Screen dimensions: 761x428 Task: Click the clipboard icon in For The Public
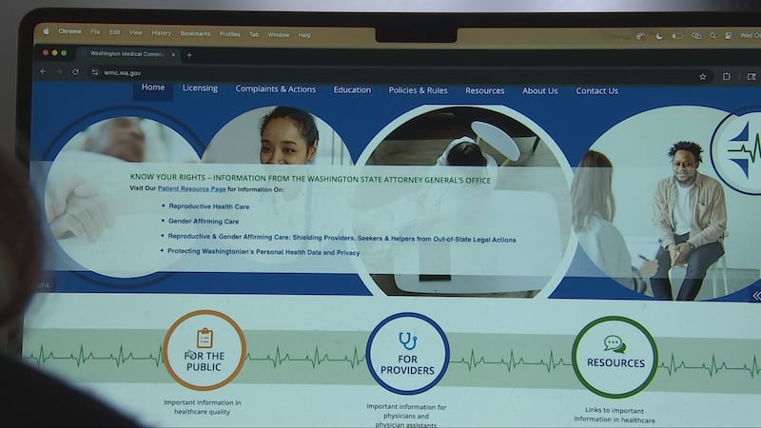click(205, 338)
